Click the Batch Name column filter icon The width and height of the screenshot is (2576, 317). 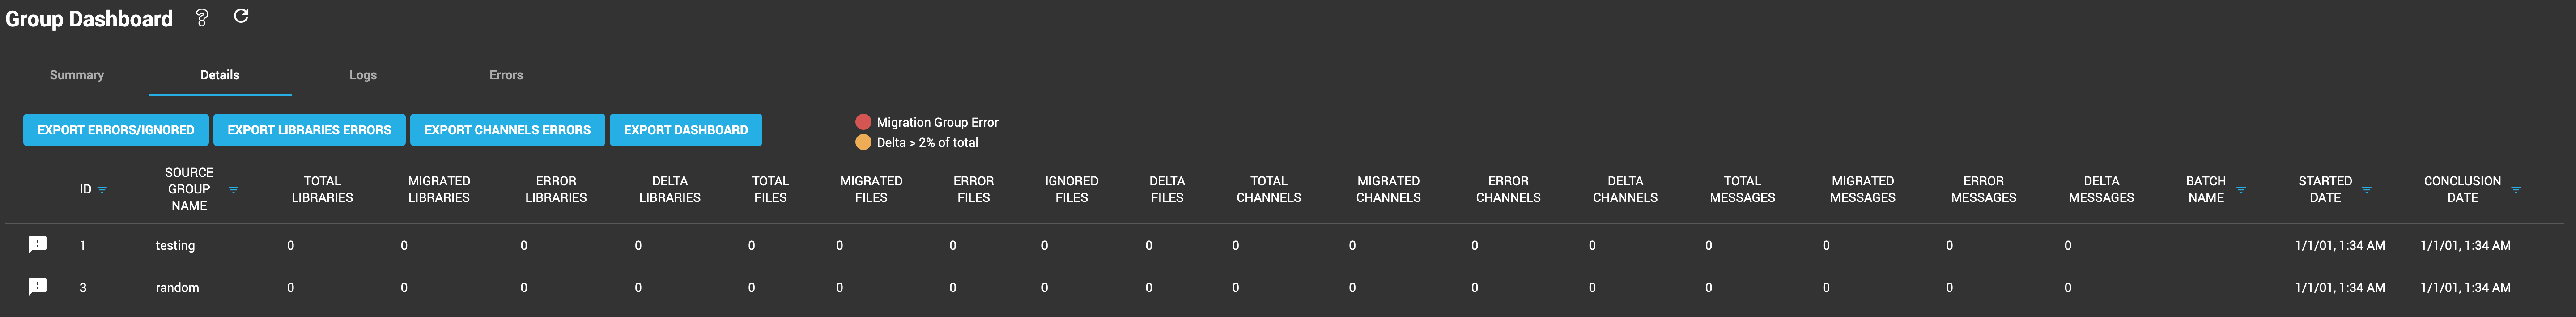pos(2241,190)
